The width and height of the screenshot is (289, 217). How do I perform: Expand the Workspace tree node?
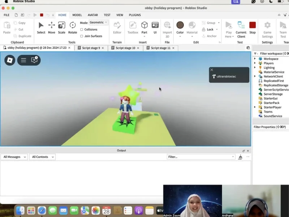(x=255, y=59)
